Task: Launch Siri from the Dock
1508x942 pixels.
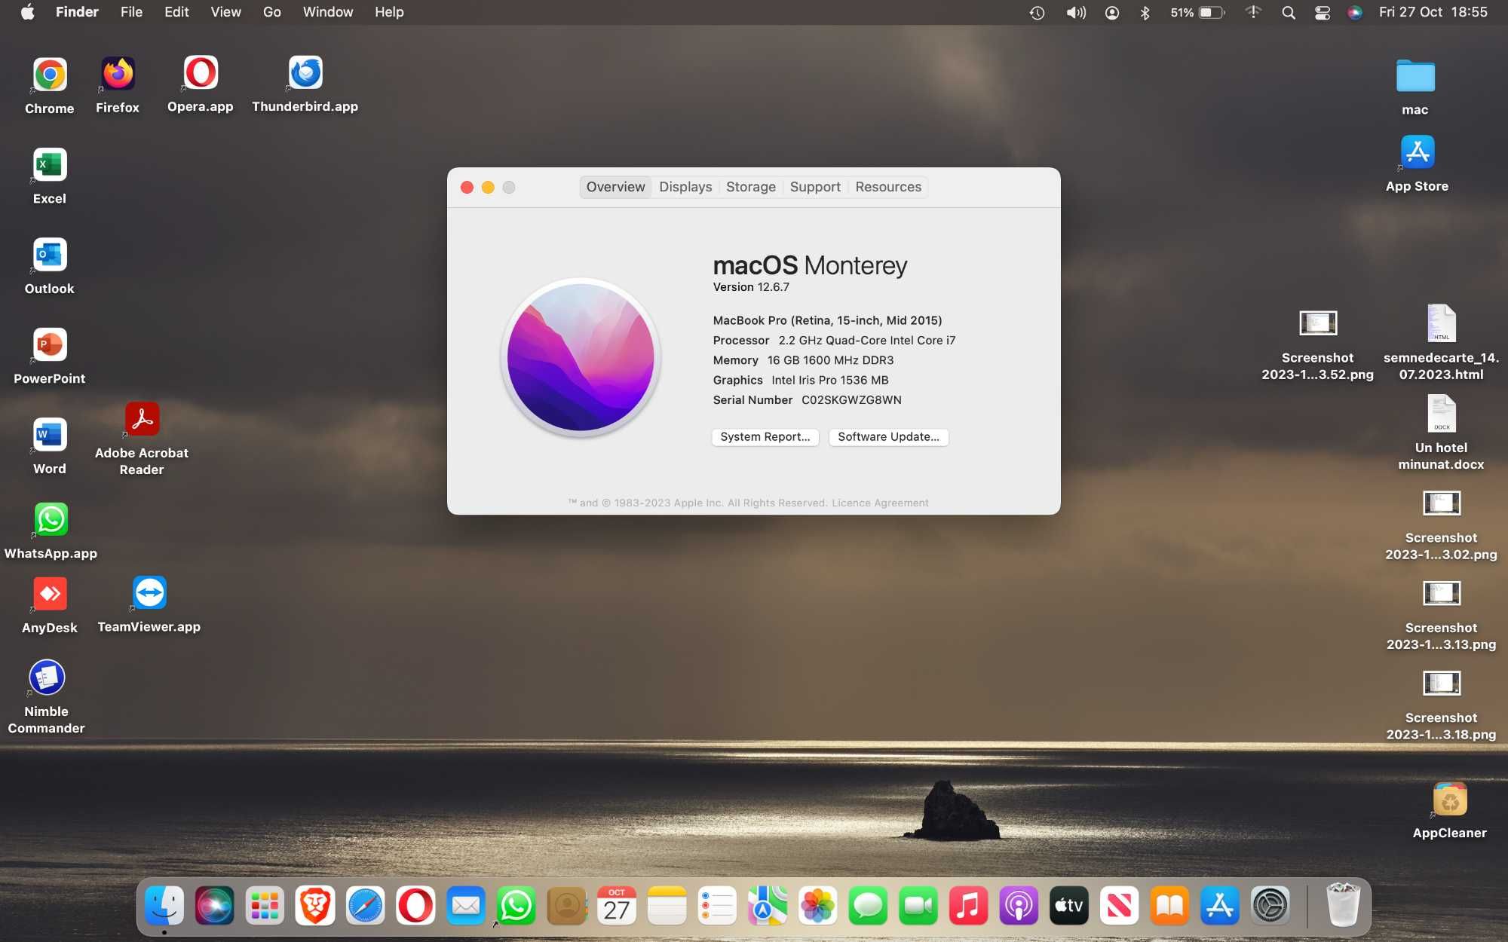Action: 215,905
